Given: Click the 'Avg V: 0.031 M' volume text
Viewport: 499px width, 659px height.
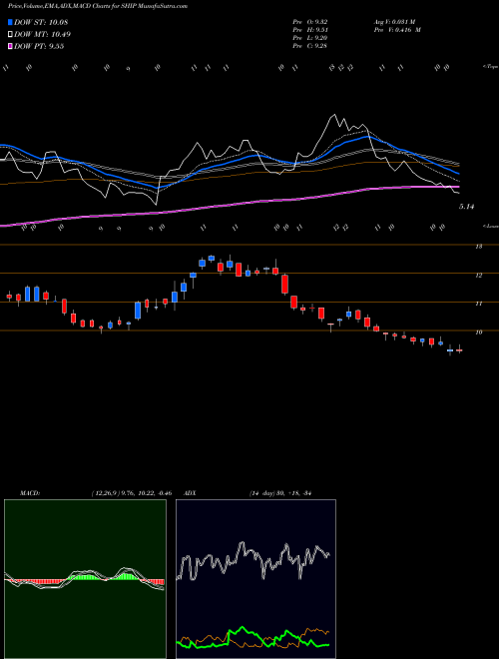Looking at the screenshot, I should coord(394,22).
